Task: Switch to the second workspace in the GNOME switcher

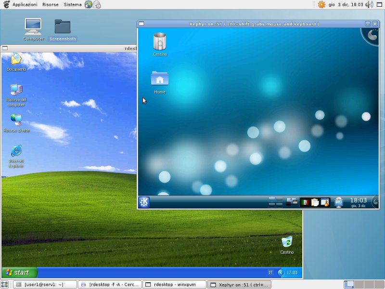Action: [x=359, y=285]
